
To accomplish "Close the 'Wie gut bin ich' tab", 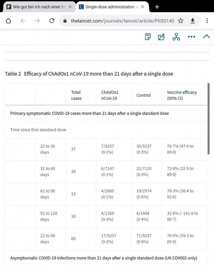I will (70, 7).
